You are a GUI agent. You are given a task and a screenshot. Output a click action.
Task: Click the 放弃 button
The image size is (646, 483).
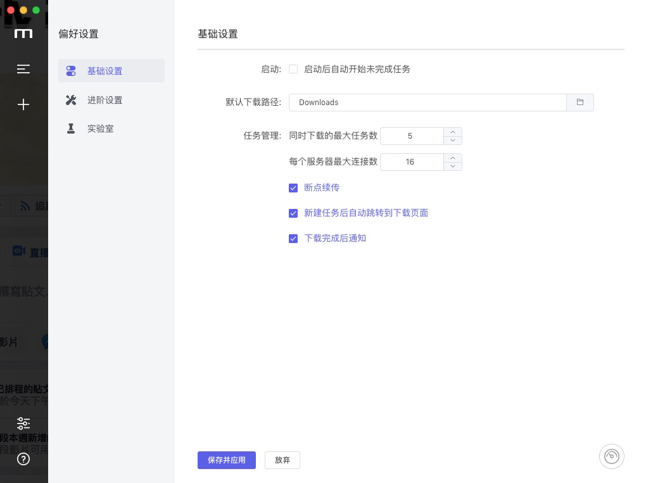click(x=282, y=460)
